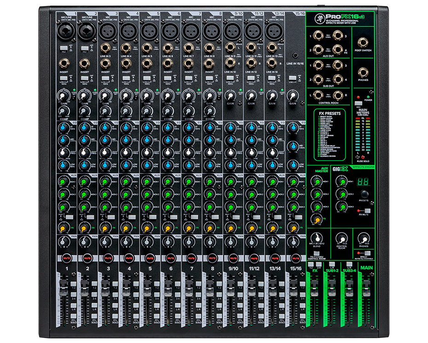Click the channel 8 PAN knob
The width and height of the screenshot is (428, 343).
(209, 242)
